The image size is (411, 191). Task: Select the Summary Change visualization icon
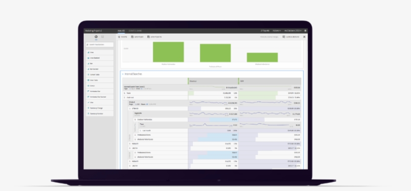[x=88, y=108]
